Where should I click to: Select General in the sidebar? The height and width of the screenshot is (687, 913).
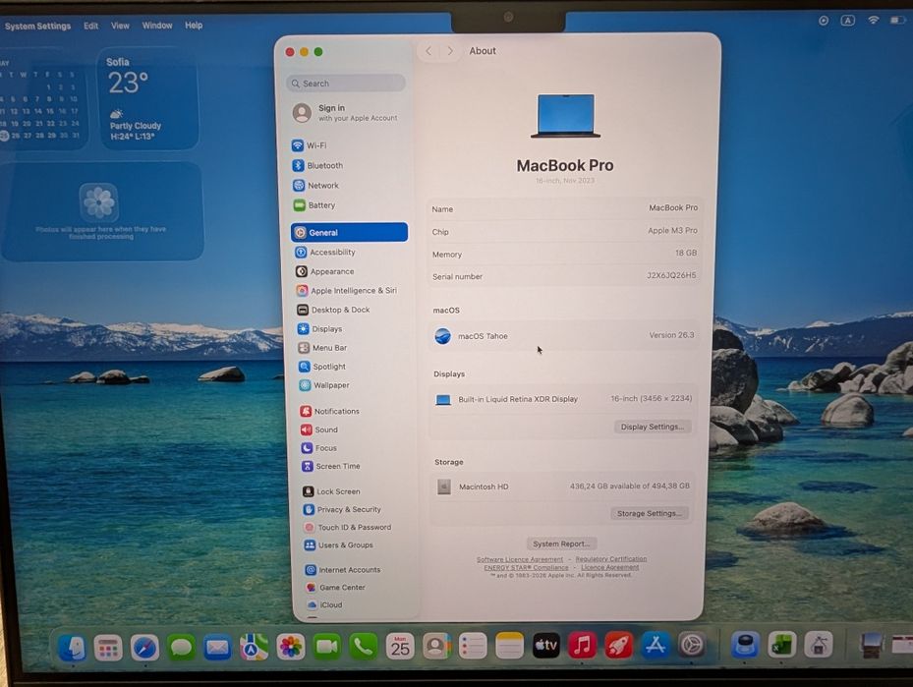pos(349,232)
